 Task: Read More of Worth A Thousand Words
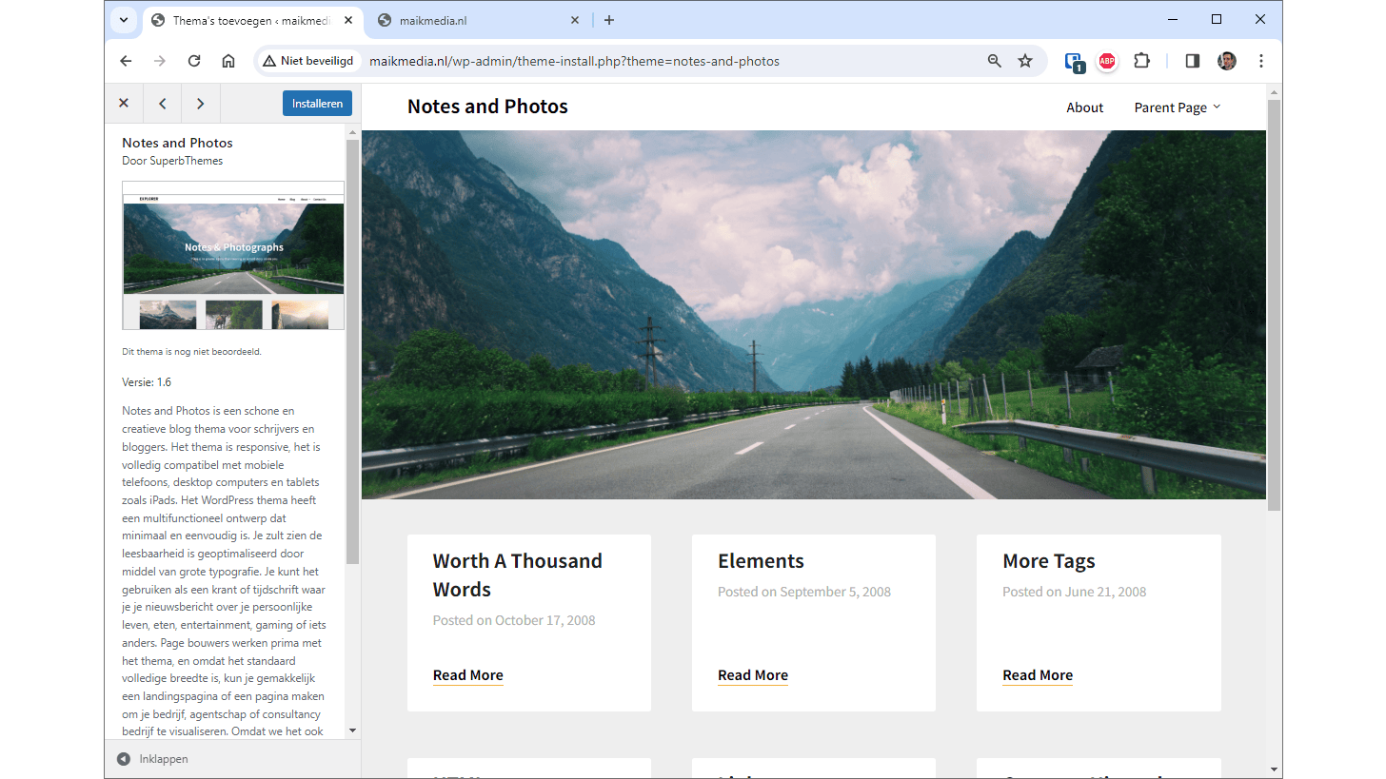[x=468, y=675]
